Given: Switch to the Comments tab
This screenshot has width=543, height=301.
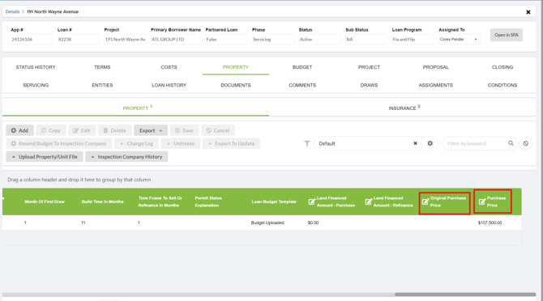Looking at the screenshot, I should click(x=302, y=85).
